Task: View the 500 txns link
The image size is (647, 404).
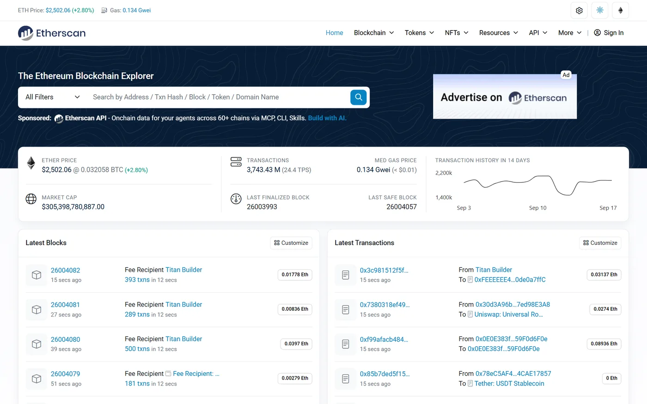Action: click(137, 349)
